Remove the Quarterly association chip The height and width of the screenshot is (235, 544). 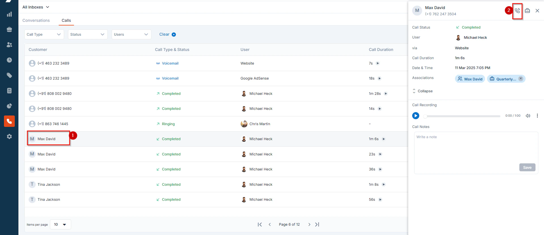(521, 79)
